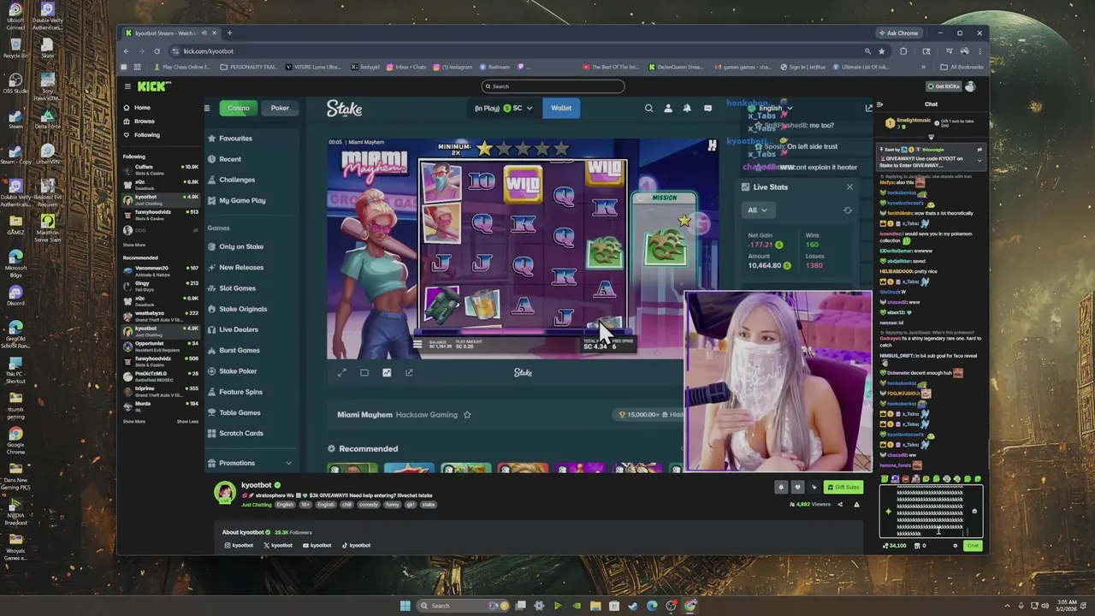The image size is (1095, 616).
Task: Open Live Dealers in Stake sidebar
Action: coord(233,329)
